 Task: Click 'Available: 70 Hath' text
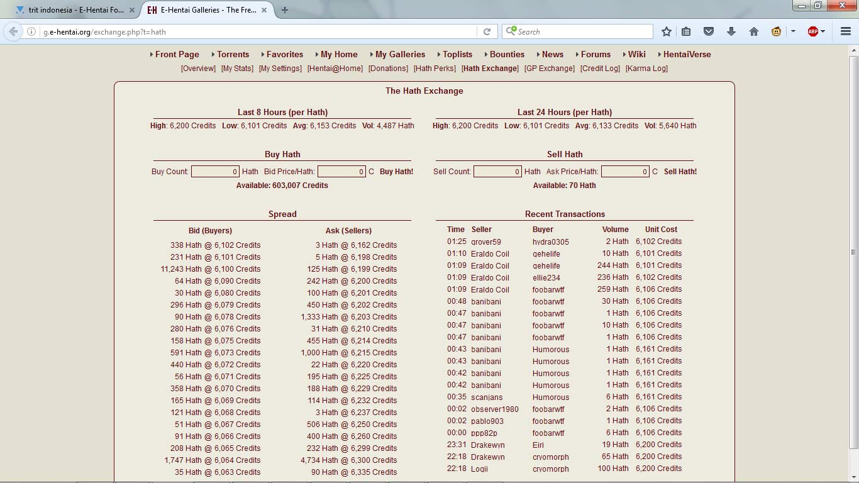(565, 186)
